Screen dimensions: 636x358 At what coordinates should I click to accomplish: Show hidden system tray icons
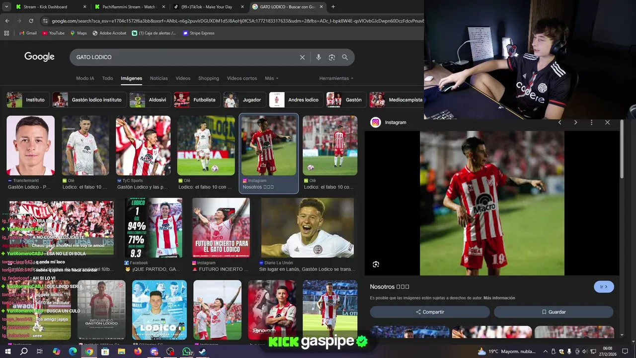tap(546, 352)
